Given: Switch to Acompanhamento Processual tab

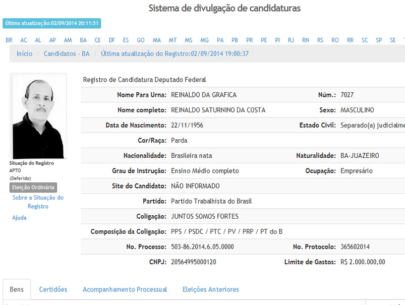Looking at the screenshot, I should click(x=125, y=289).
